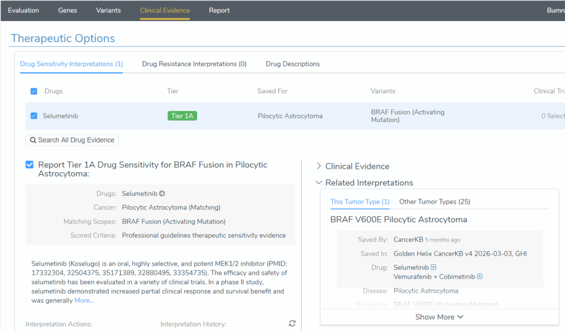Click Vemurafenib + Cobimetinib drug entry
Screen dimensions: 565x331
click(434, 276)
